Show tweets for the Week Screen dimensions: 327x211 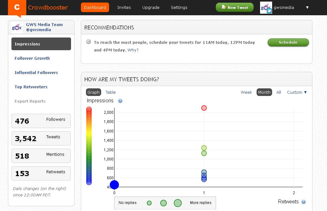tap(246, 92)
